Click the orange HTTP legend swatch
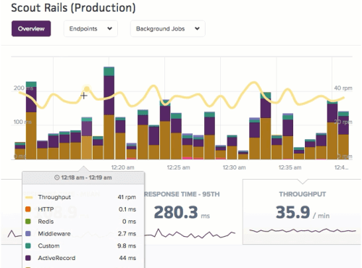362x268 pixels. [x=28, y=209]
